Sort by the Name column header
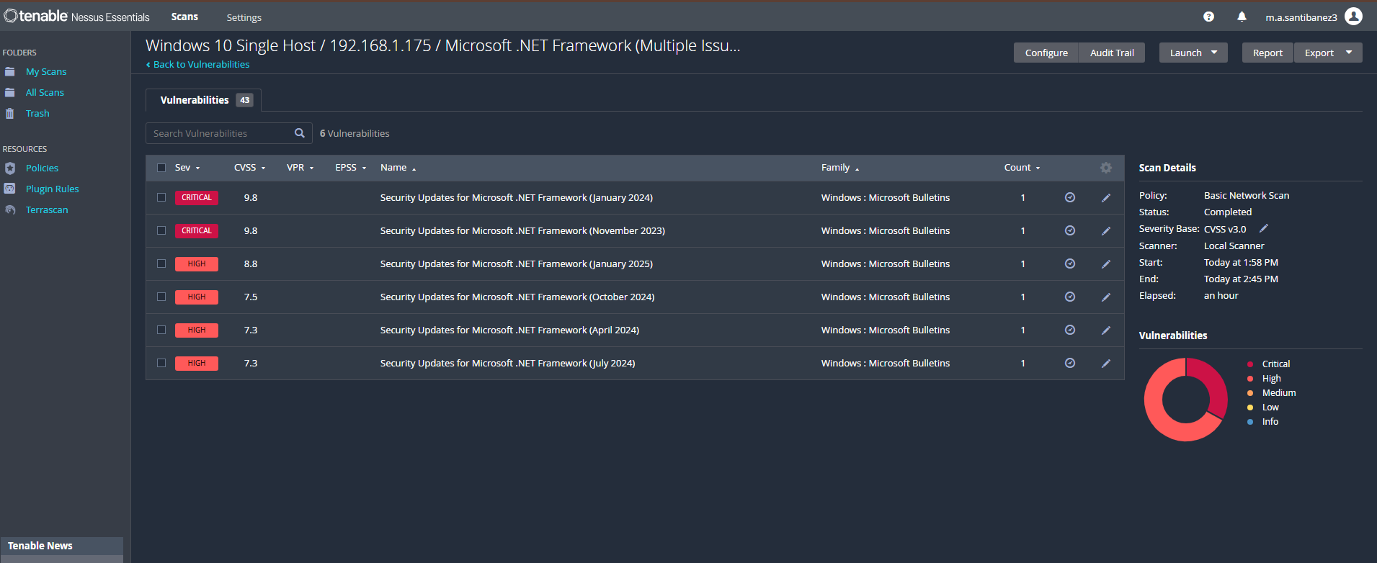The image size is (1377, 563). pyautogui.click(x=398, y=168)
